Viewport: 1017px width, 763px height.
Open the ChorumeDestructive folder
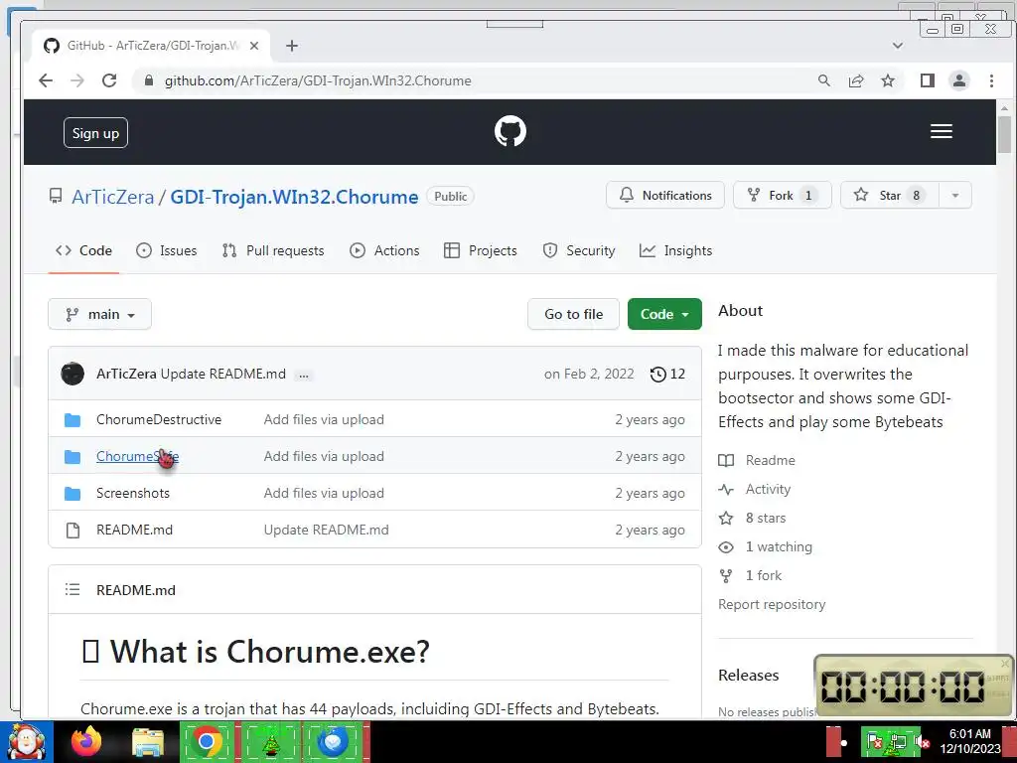(x=159, y=420)
